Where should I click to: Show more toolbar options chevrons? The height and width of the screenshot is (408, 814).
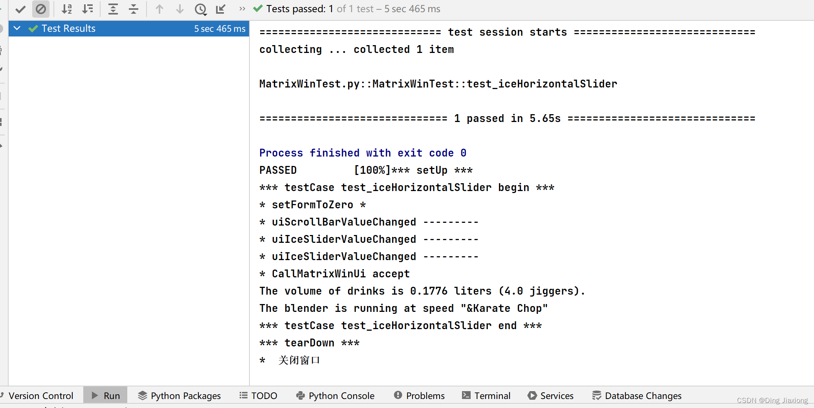[242, 9]
